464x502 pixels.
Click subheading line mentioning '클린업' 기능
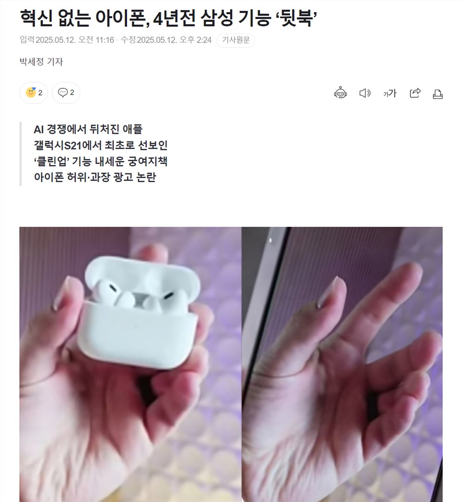(x=101, y=161)
